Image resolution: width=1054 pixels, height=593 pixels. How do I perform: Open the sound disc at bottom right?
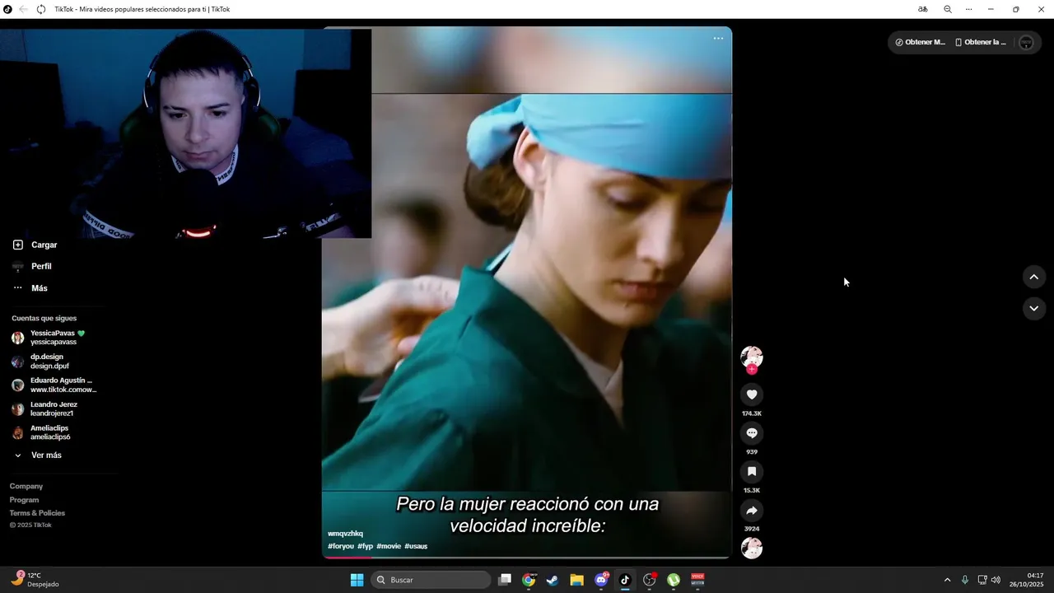point(752,549)
